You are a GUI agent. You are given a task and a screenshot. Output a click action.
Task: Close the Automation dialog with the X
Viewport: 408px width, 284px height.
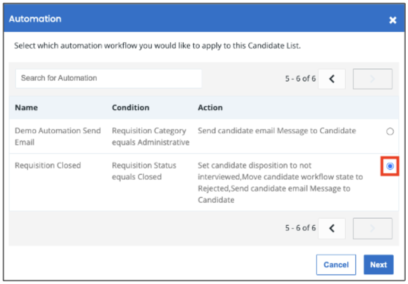pos(393,20)
